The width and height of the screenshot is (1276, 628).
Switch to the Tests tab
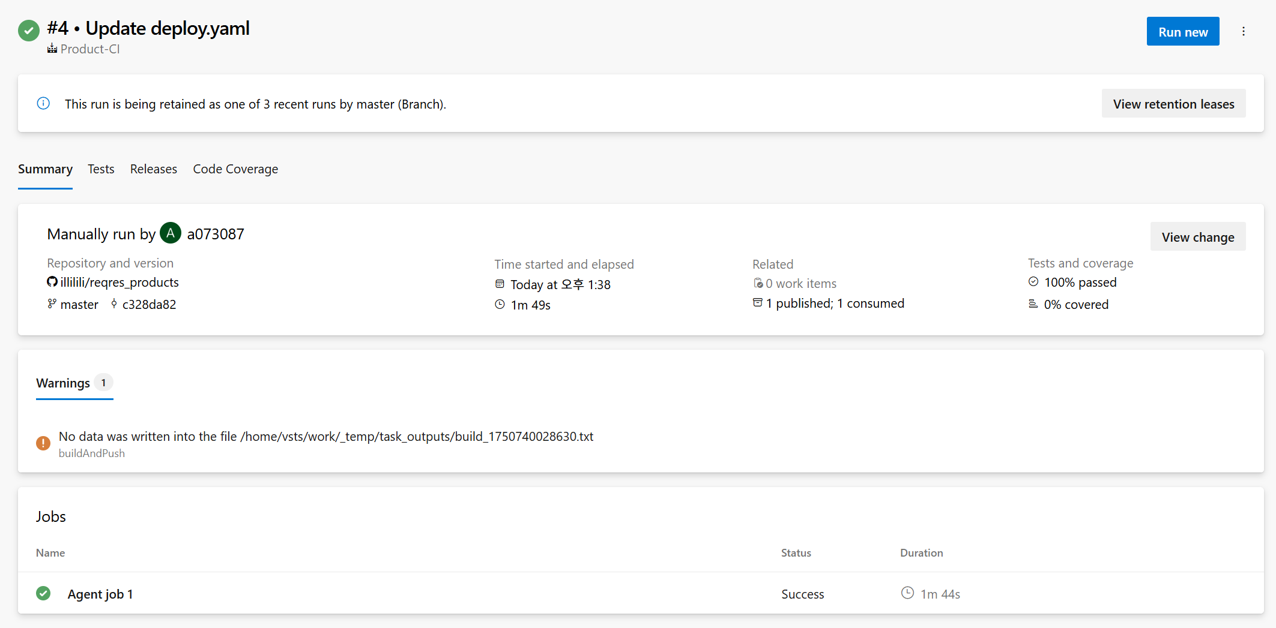(101, 169)
